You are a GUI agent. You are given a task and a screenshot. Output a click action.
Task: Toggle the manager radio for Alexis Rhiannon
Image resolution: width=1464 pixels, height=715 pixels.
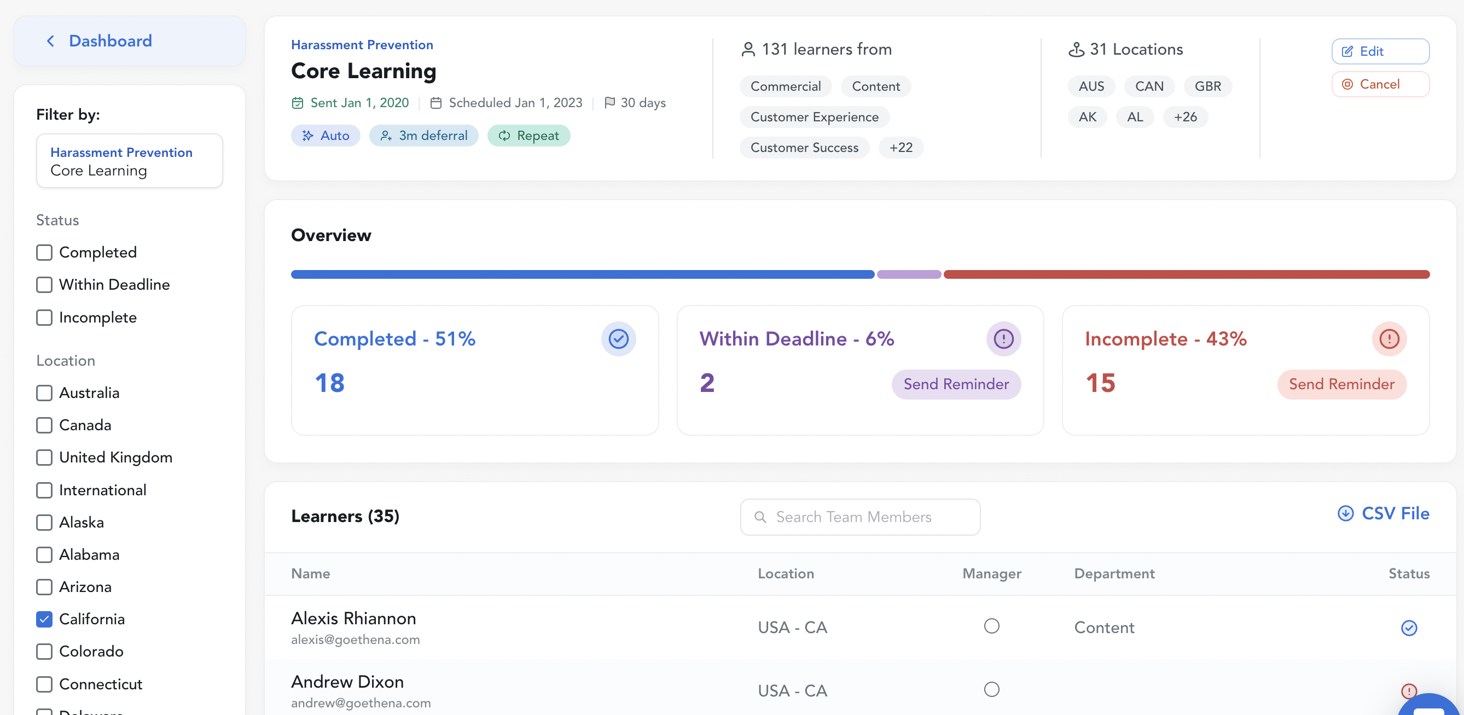(991, 626)
